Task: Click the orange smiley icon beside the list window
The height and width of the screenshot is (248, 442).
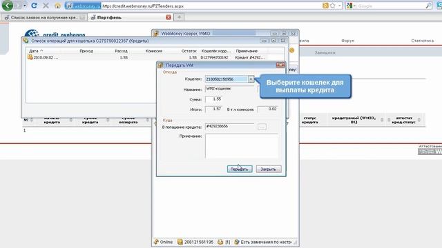Action: coord(291,50)
